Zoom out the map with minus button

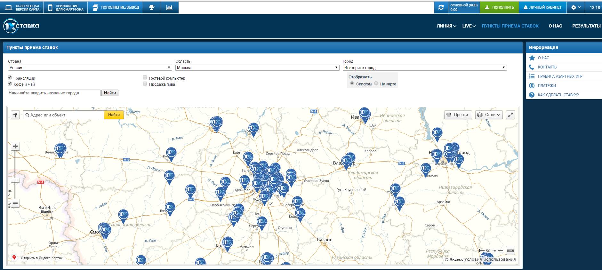click(x=15, y=203)
